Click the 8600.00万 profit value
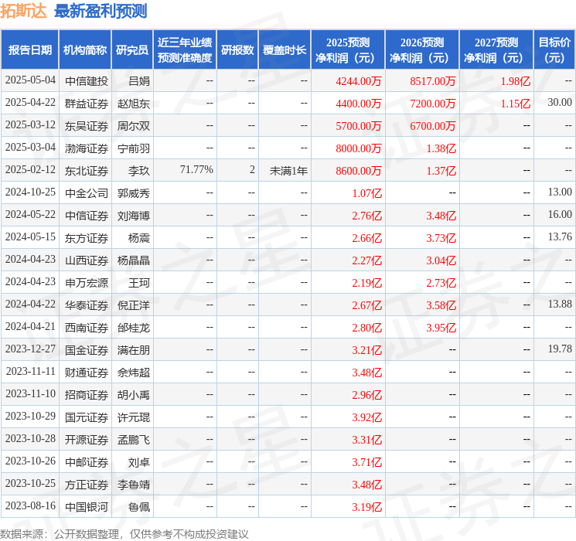Image resolution: width=576 pixels, height=541 pixels. pos(358,171)
